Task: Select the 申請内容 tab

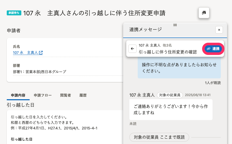Action: coord(18,95)
